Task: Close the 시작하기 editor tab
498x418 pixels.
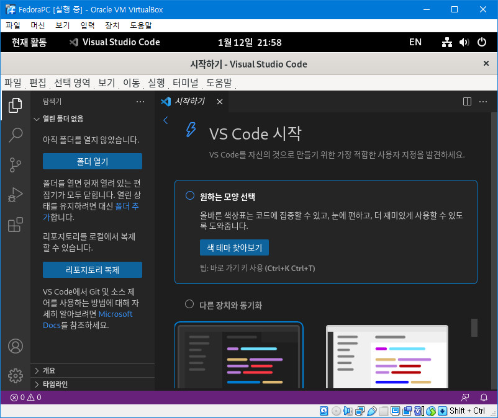Action: coord(219,102)
